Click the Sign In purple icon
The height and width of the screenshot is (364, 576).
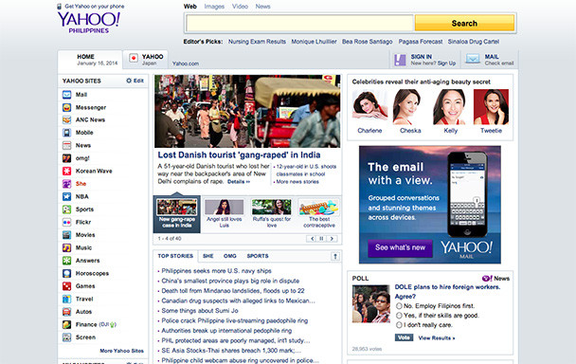400,60
